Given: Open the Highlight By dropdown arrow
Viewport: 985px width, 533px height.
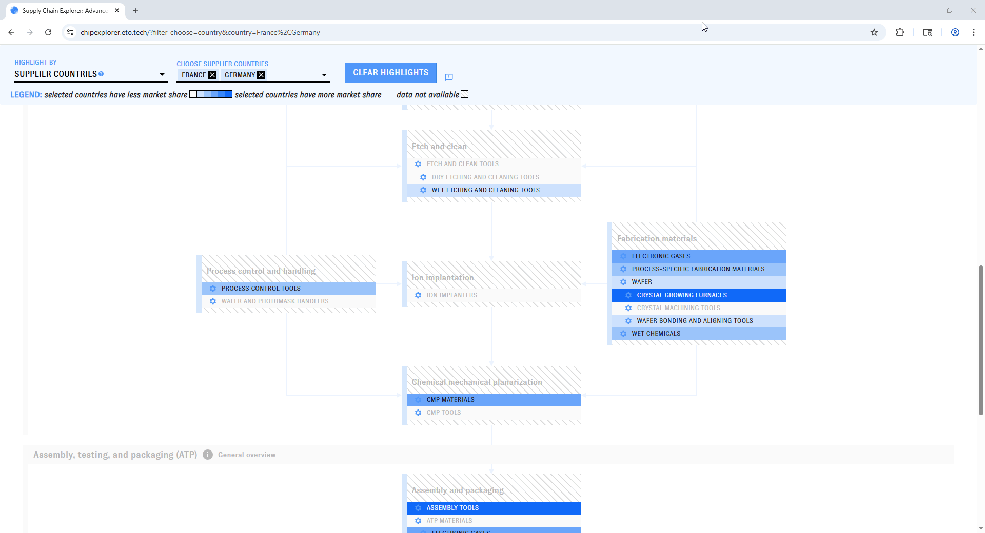Looking at the screenshot, I should pyautogui.click(x=162, y=75).
